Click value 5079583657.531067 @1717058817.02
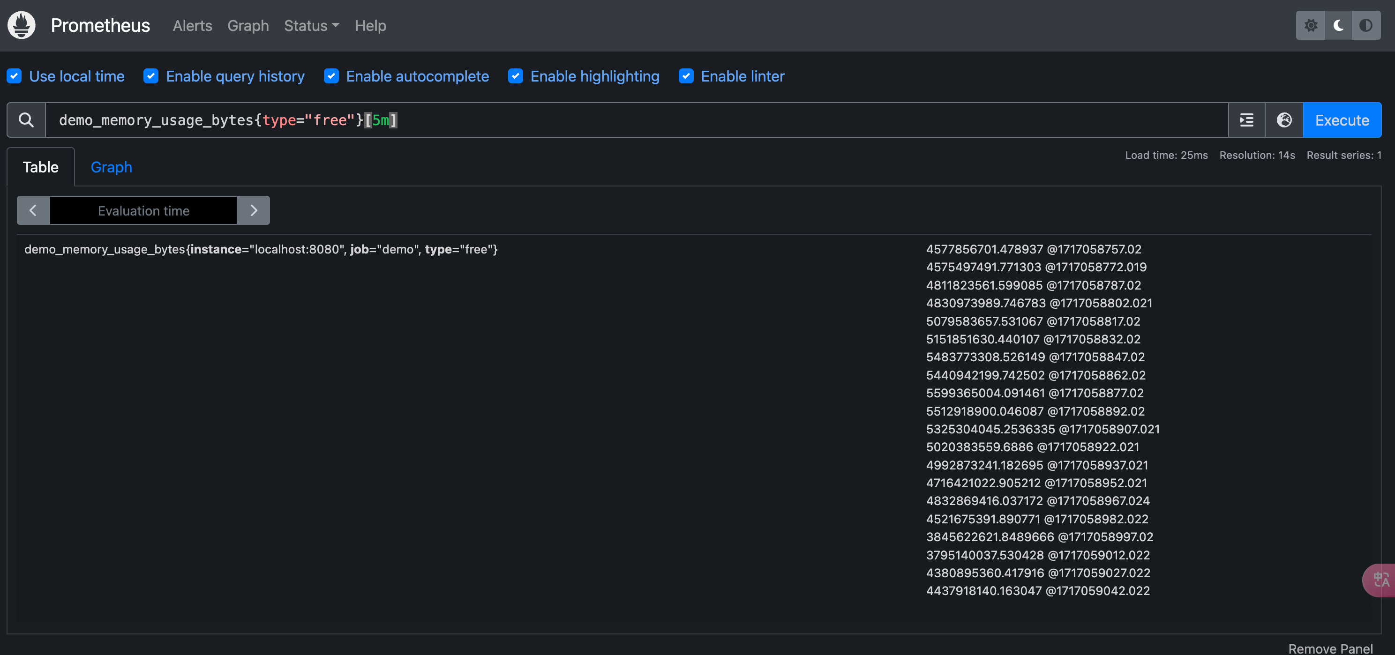Image resolution: width=1395 pixels, height=655 pixels. click(1033, 321)
